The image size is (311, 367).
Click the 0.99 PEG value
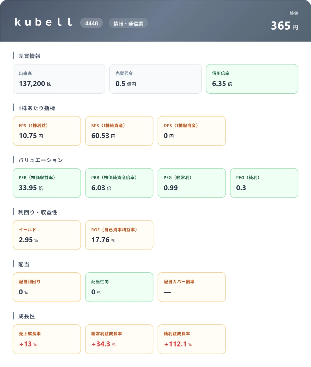(171, 188)
